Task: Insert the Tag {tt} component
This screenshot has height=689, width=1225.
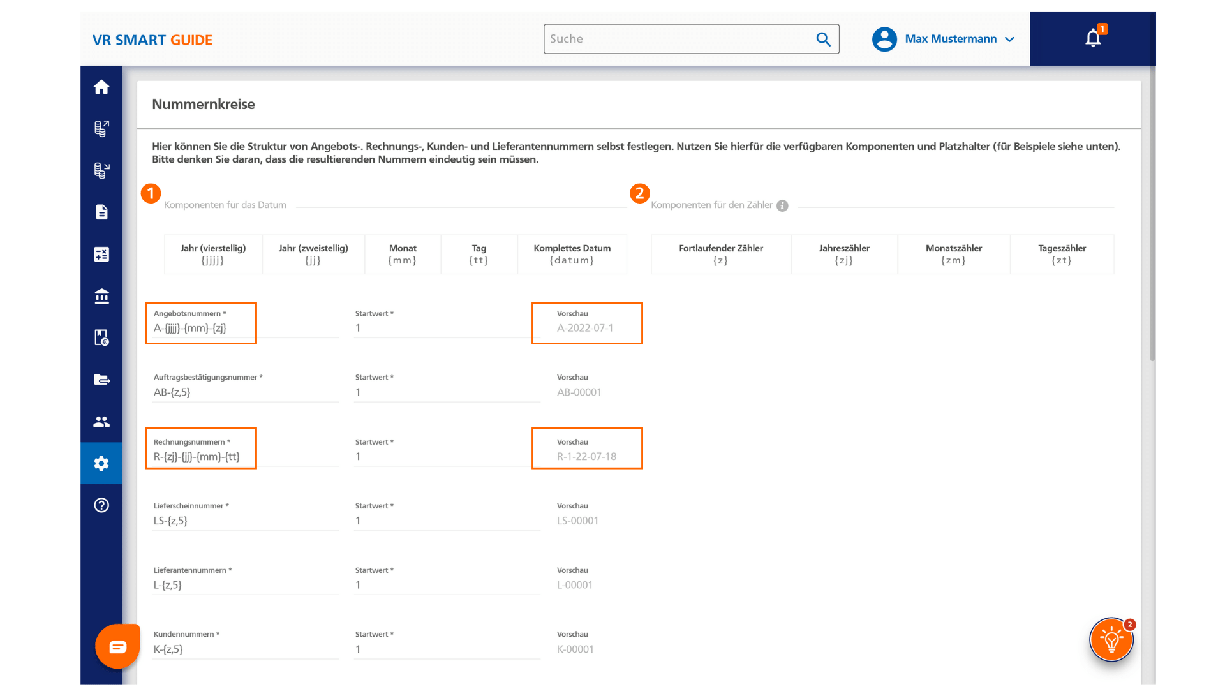Action: [479, 254]
